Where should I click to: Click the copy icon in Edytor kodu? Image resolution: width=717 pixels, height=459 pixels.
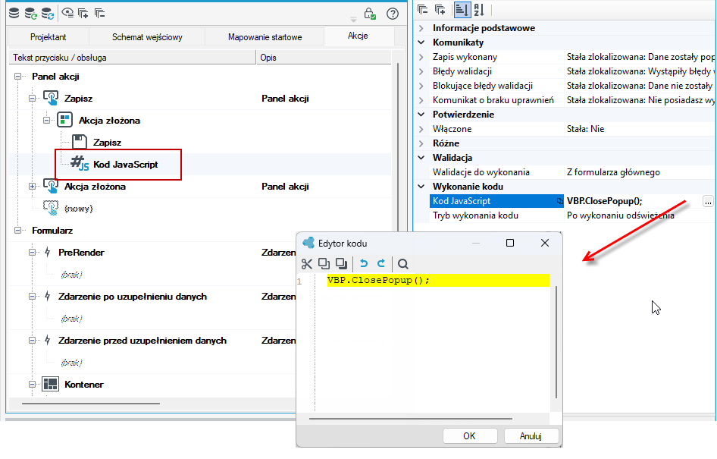tap(324, 263)
